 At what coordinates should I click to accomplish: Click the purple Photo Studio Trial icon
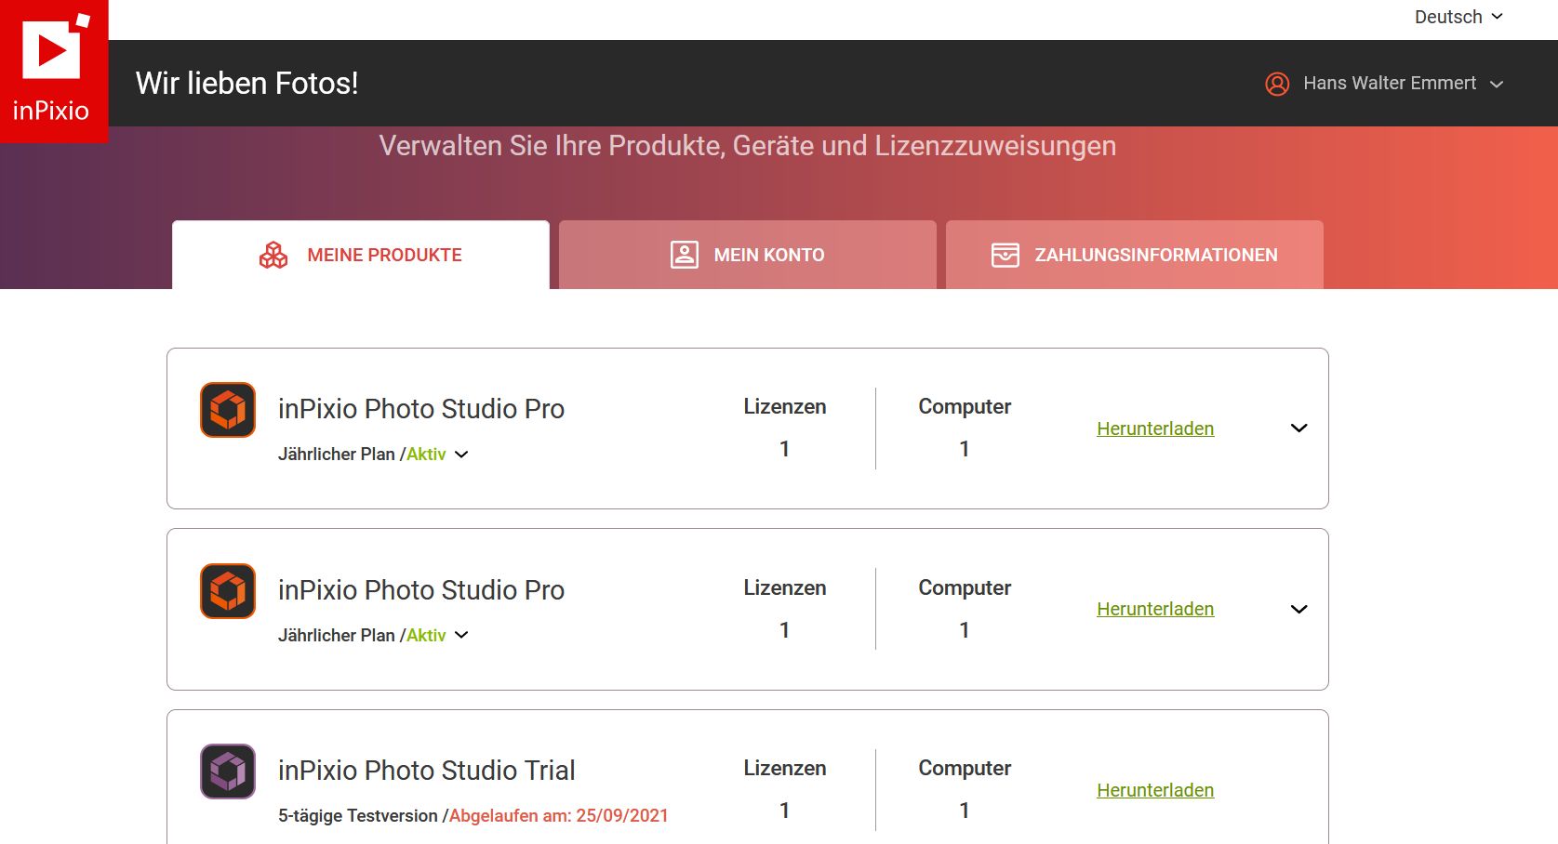[x=228, y=771]
